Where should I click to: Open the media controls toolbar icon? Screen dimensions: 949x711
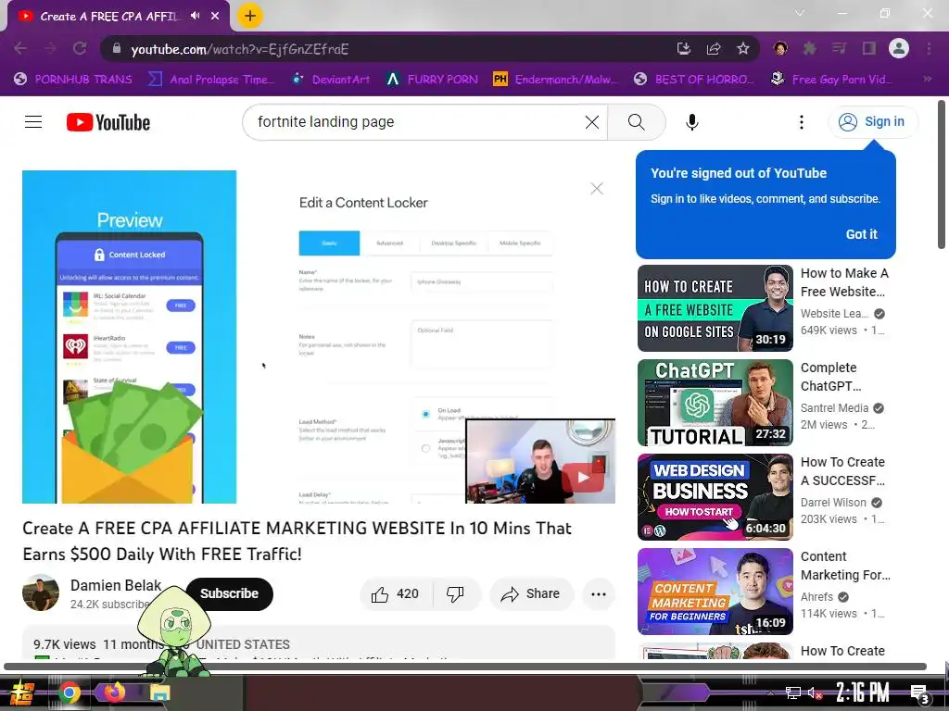click(839, 48)
